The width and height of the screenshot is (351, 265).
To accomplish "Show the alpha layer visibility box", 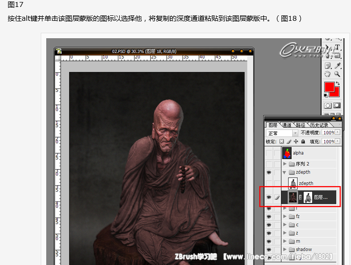I will click(269, 153).
